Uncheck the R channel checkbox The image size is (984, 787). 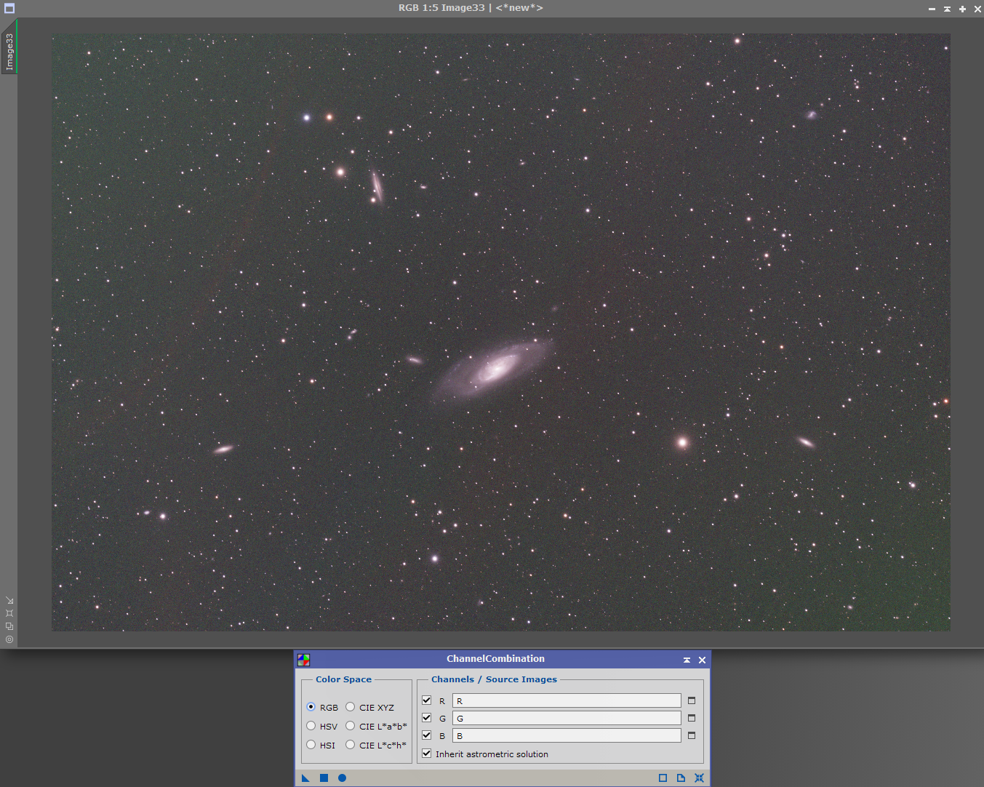coord(427,700)
